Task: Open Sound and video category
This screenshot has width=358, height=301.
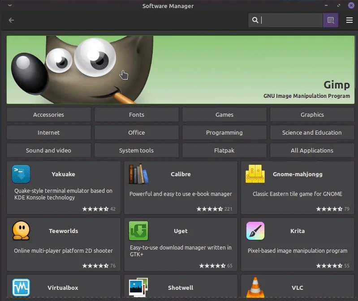Action: pos(49,150)
